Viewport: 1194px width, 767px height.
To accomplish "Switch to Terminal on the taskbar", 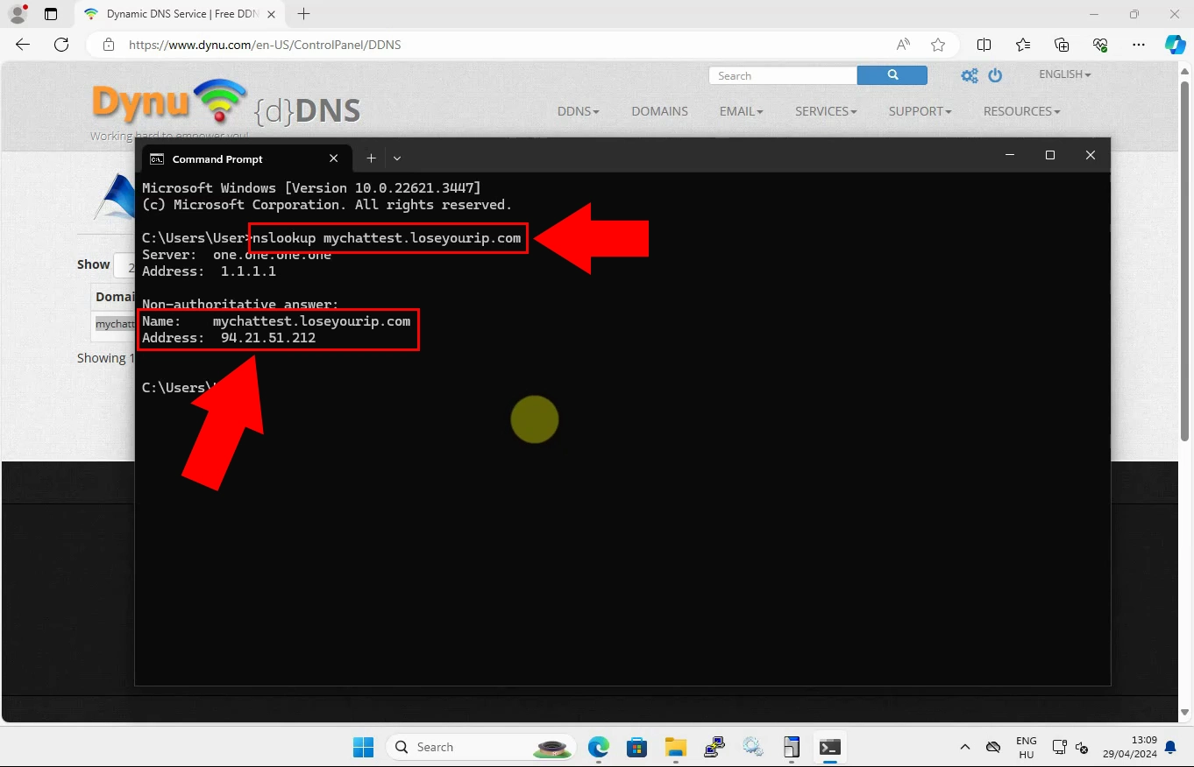I will point(829,747).
